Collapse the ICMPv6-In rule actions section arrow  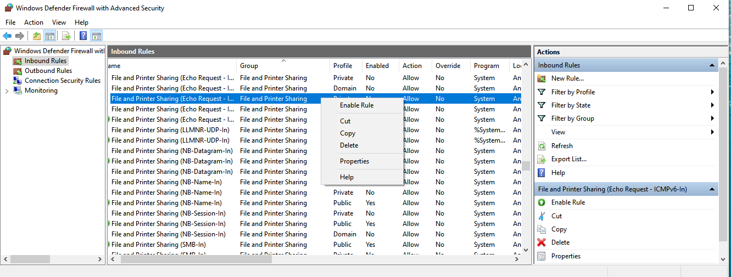tap(712, 189)
